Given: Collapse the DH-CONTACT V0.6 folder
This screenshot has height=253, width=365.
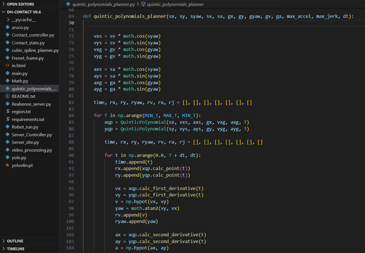Looking at the screenshot, I should pyautogui.click(x=4, y=12).
